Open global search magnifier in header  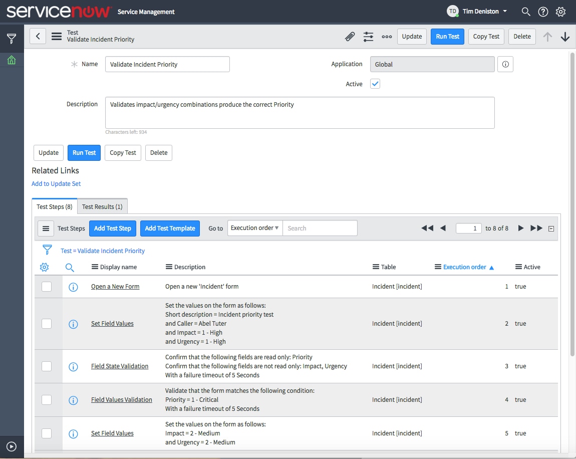[x=525, y=11]
